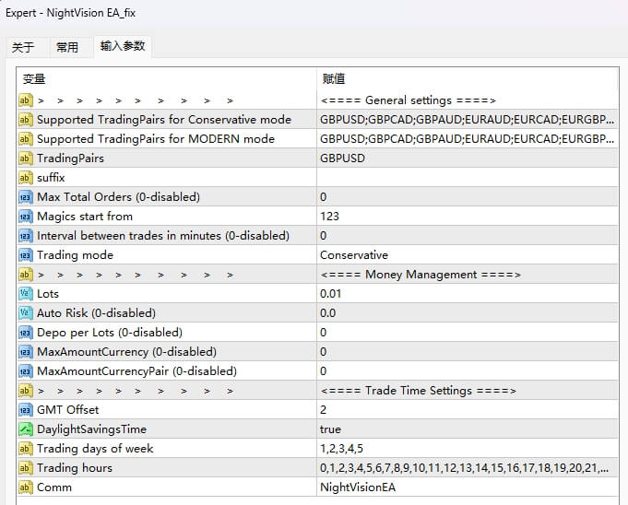Select the Trading days of week value
The image size is (628, 505).
(466, 448)
